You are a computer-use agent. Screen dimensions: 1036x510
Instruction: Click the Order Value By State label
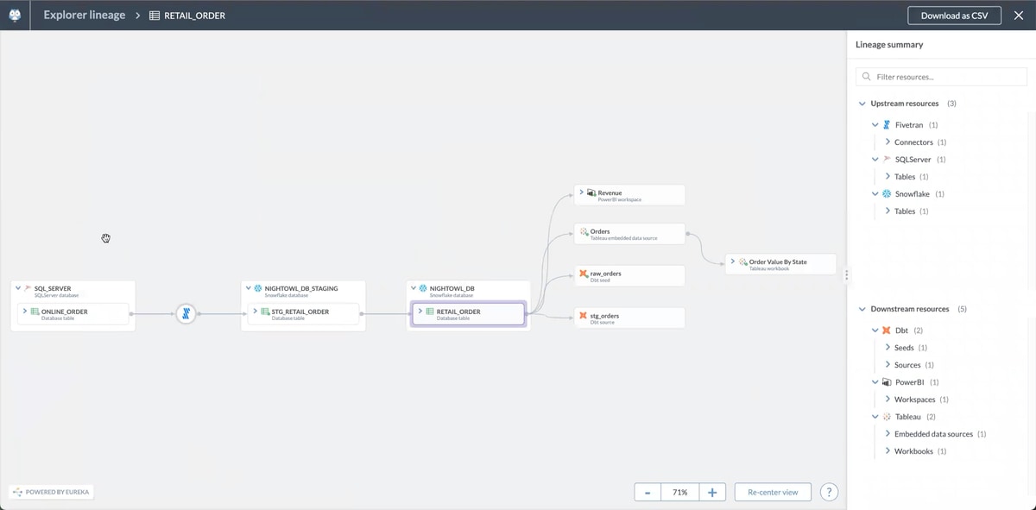pyautogui.click(x=778, y=261)
